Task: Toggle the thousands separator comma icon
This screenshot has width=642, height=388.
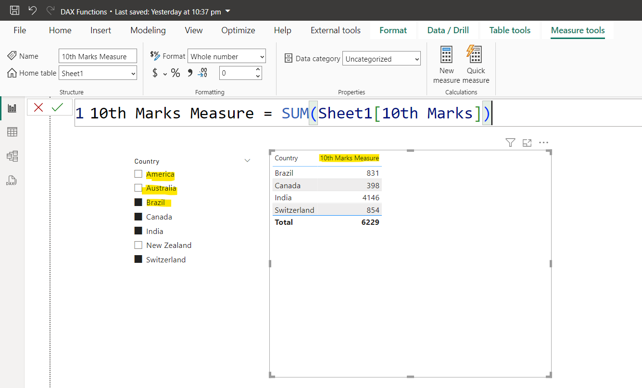Action: 189,73
